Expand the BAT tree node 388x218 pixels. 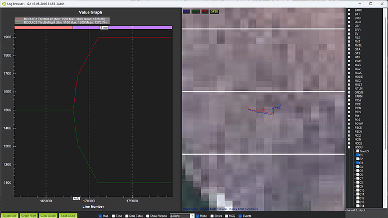349,14
